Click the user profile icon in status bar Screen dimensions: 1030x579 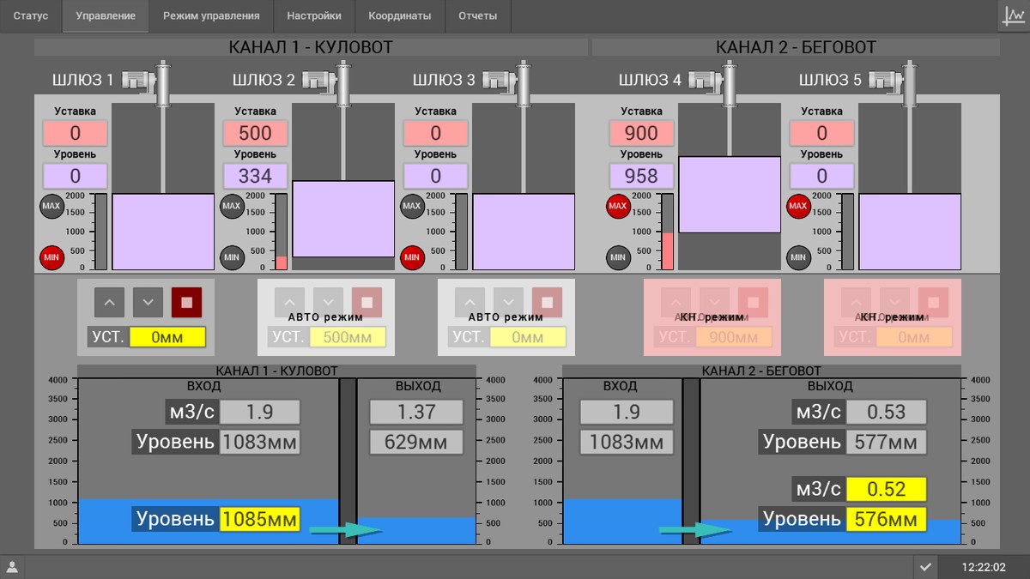(x=12, y=567)
